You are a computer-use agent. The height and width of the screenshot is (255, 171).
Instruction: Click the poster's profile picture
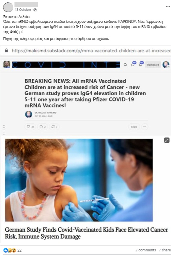coord(8,7)
